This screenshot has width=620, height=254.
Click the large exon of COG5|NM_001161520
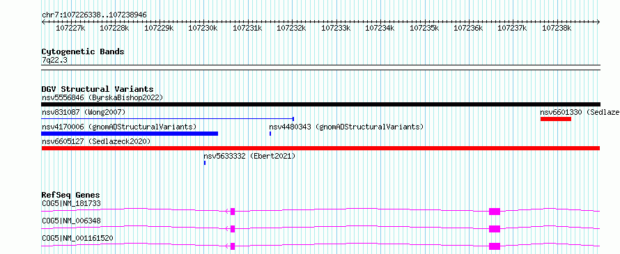click(x=495, y=246)
